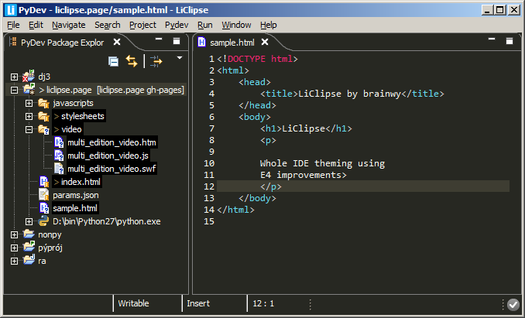The width and height of the screenshot is (525, 318).
Task: Click the ra project icon
Action: coord(29,260)
